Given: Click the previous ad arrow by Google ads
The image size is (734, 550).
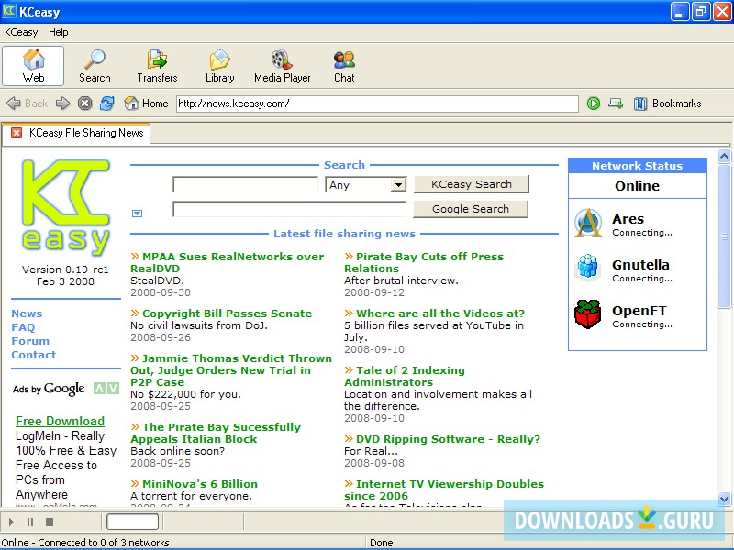Looking at the screenshot, I should point(99,388).
